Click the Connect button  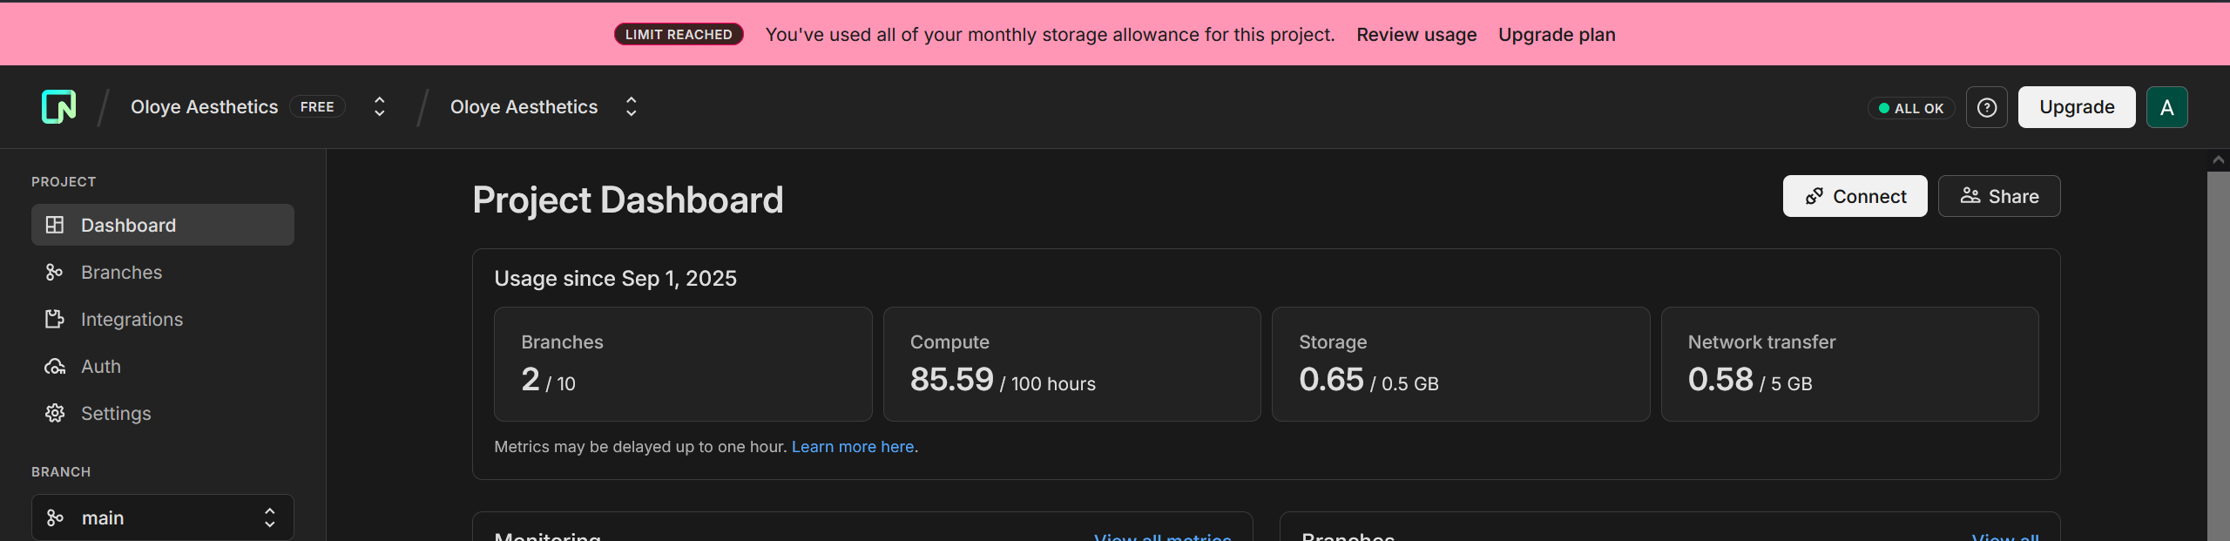[x=1855, y=196]
